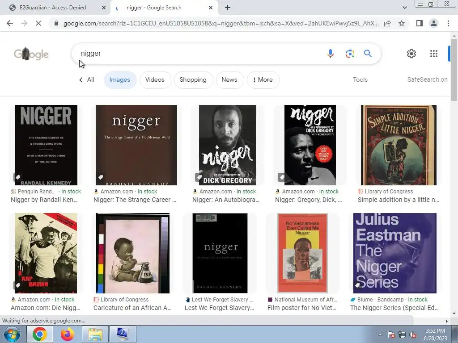Click the Library of Congress source under Simple Addition
Screen dimensions: 458x343
(x=389, y=192)
